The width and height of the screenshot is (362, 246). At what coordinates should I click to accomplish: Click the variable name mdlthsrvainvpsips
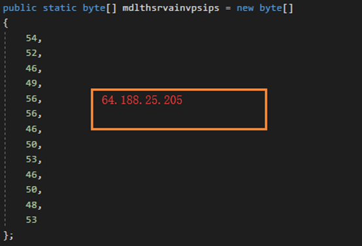click(x=171, y=8)
